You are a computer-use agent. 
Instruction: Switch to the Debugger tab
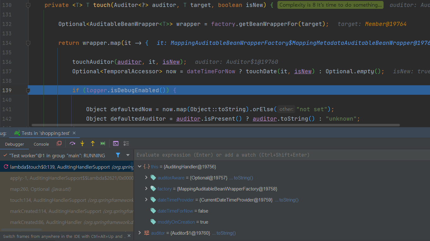coord(15,144)
